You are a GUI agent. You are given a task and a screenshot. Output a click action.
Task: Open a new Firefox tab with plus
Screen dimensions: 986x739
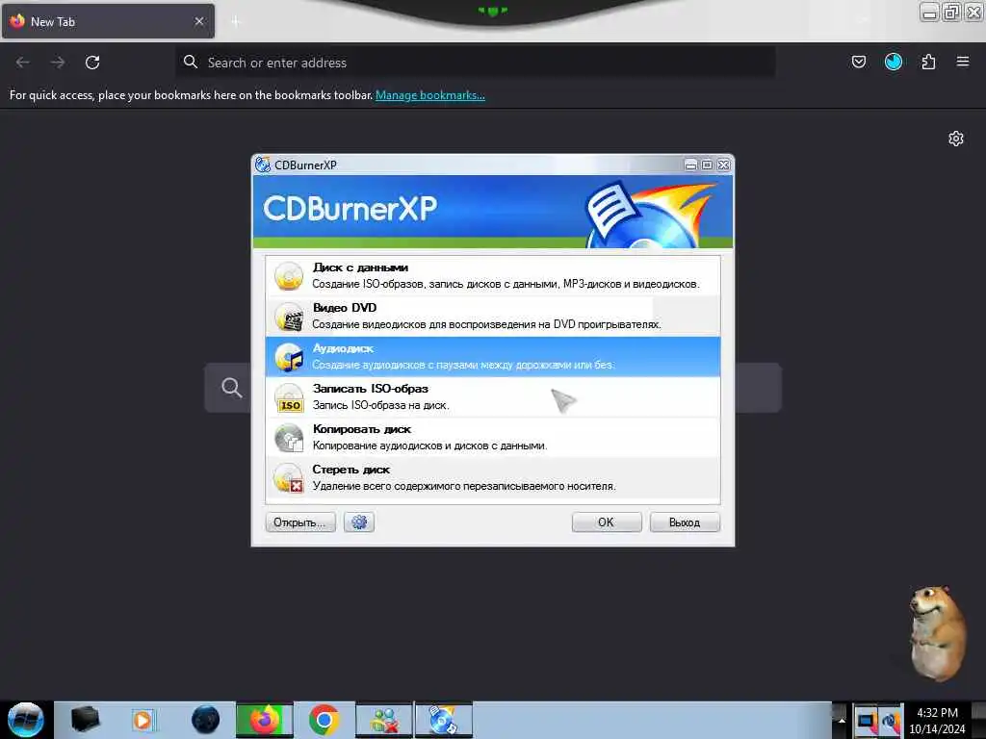click(x=236, y=22)
